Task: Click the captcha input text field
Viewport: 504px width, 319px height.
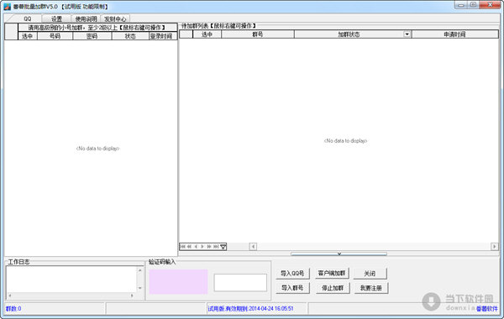Action: [x=240, y=283]
